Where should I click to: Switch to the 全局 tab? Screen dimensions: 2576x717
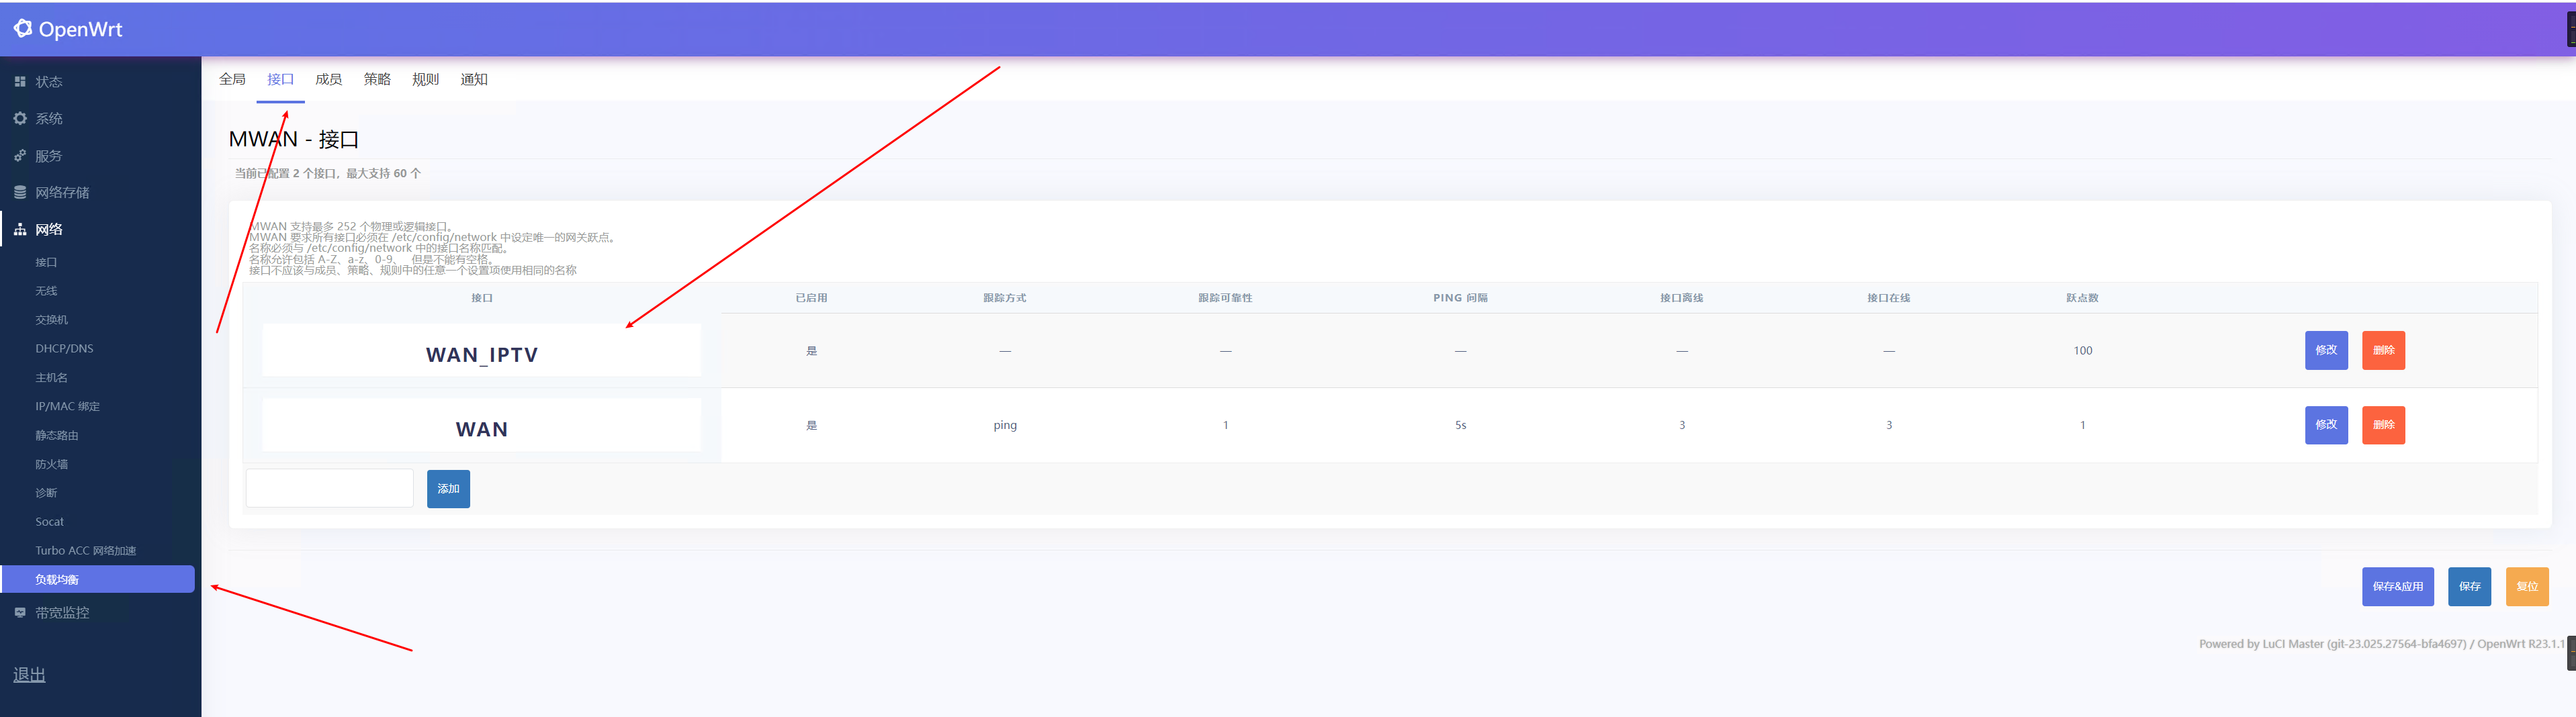pos(232,79)
